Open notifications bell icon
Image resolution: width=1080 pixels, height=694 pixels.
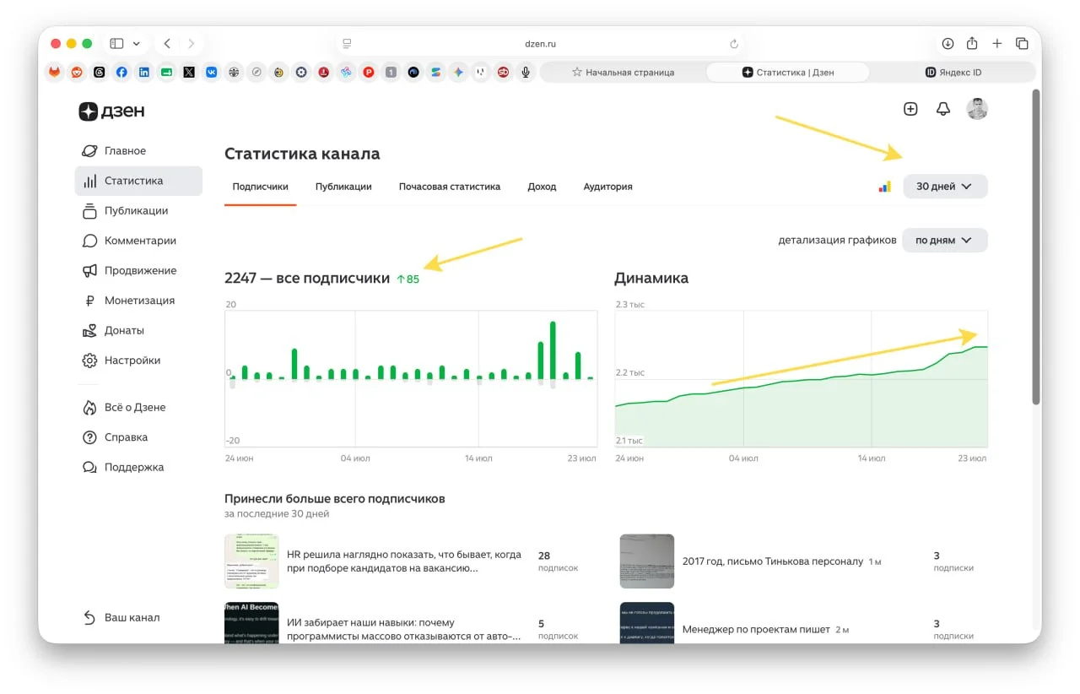(943, 109)
